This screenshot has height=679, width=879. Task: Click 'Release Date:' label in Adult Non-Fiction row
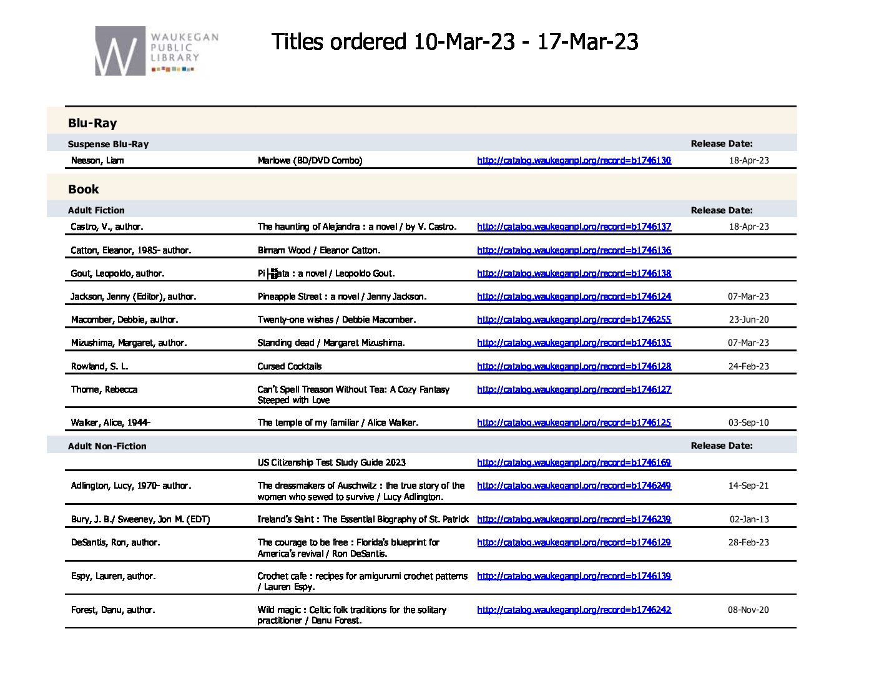(x=722, y=446)
